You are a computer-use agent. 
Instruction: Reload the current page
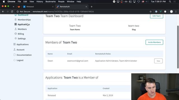coord(12,12)
